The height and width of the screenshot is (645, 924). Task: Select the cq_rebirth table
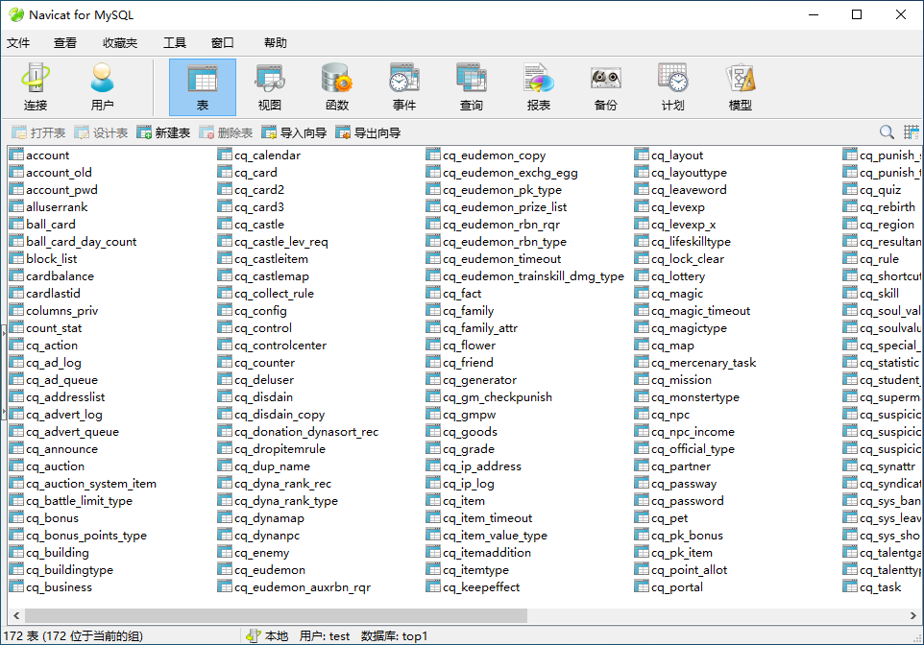coord(888,206)
